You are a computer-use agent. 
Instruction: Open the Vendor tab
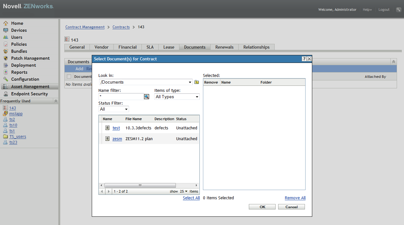tap(101, 47)
